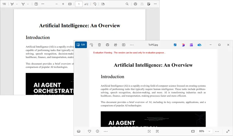This screenshot has width=233, height=136.
Task: Rotate the PDF page
Action: (x=94, y=4)
